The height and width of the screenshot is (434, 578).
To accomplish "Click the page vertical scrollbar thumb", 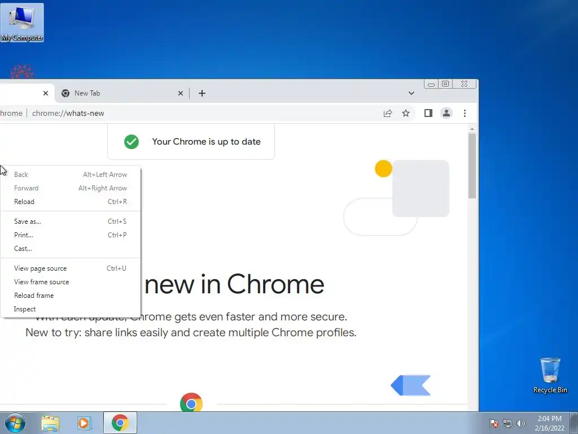I will (472, 166).
